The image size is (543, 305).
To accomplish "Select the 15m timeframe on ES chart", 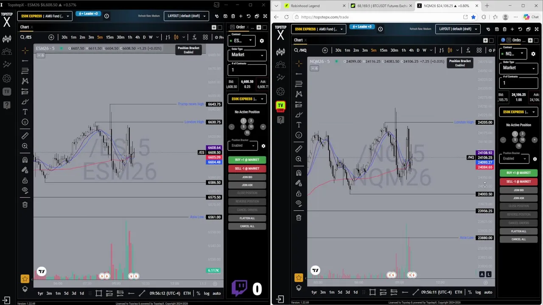I will coord(109,37).
